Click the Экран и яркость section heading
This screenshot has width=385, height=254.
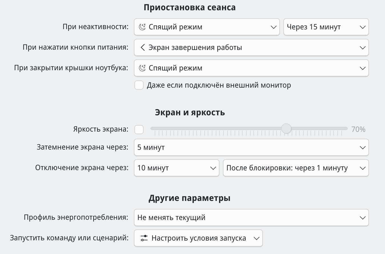pos(190,112)
